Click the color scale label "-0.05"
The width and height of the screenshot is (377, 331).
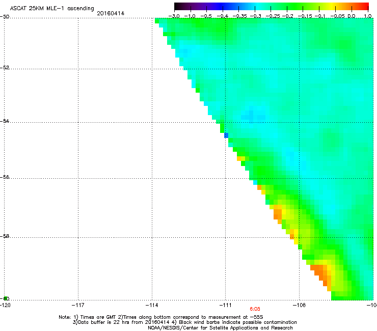[x=338, y=16]
